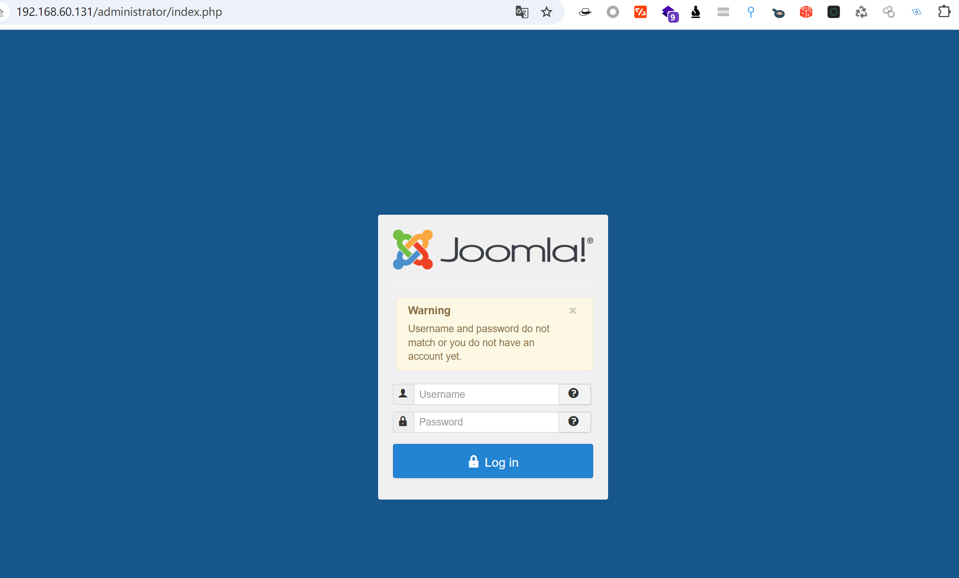959x578 pixels.
Task: Click the orange Postman-style extension icon
Action: click(640, 12)
